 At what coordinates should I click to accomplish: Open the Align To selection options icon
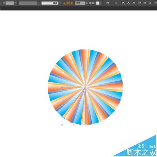click(x=116, y=3)
